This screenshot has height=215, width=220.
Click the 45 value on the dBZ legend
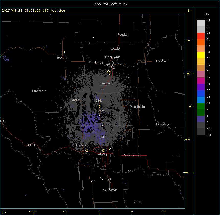[208, 71]
